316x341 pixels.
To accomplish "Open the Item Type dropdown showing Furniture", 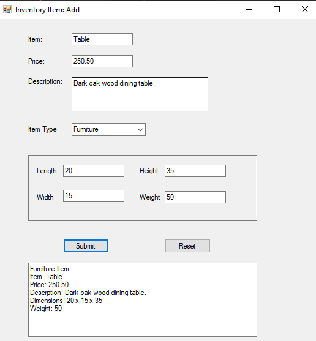I will pos(108,129).
